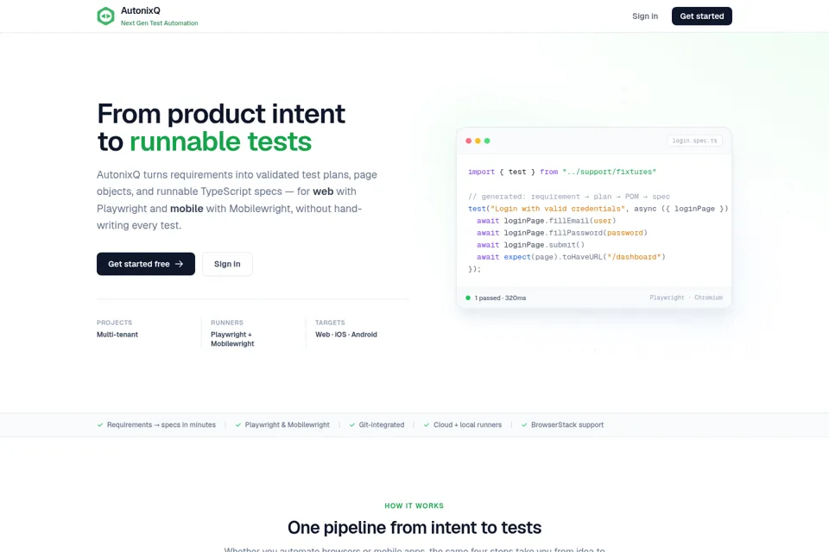The image size is (829, 552).
Task: Click the green dot in code window title bar
Action: point(487,141)
